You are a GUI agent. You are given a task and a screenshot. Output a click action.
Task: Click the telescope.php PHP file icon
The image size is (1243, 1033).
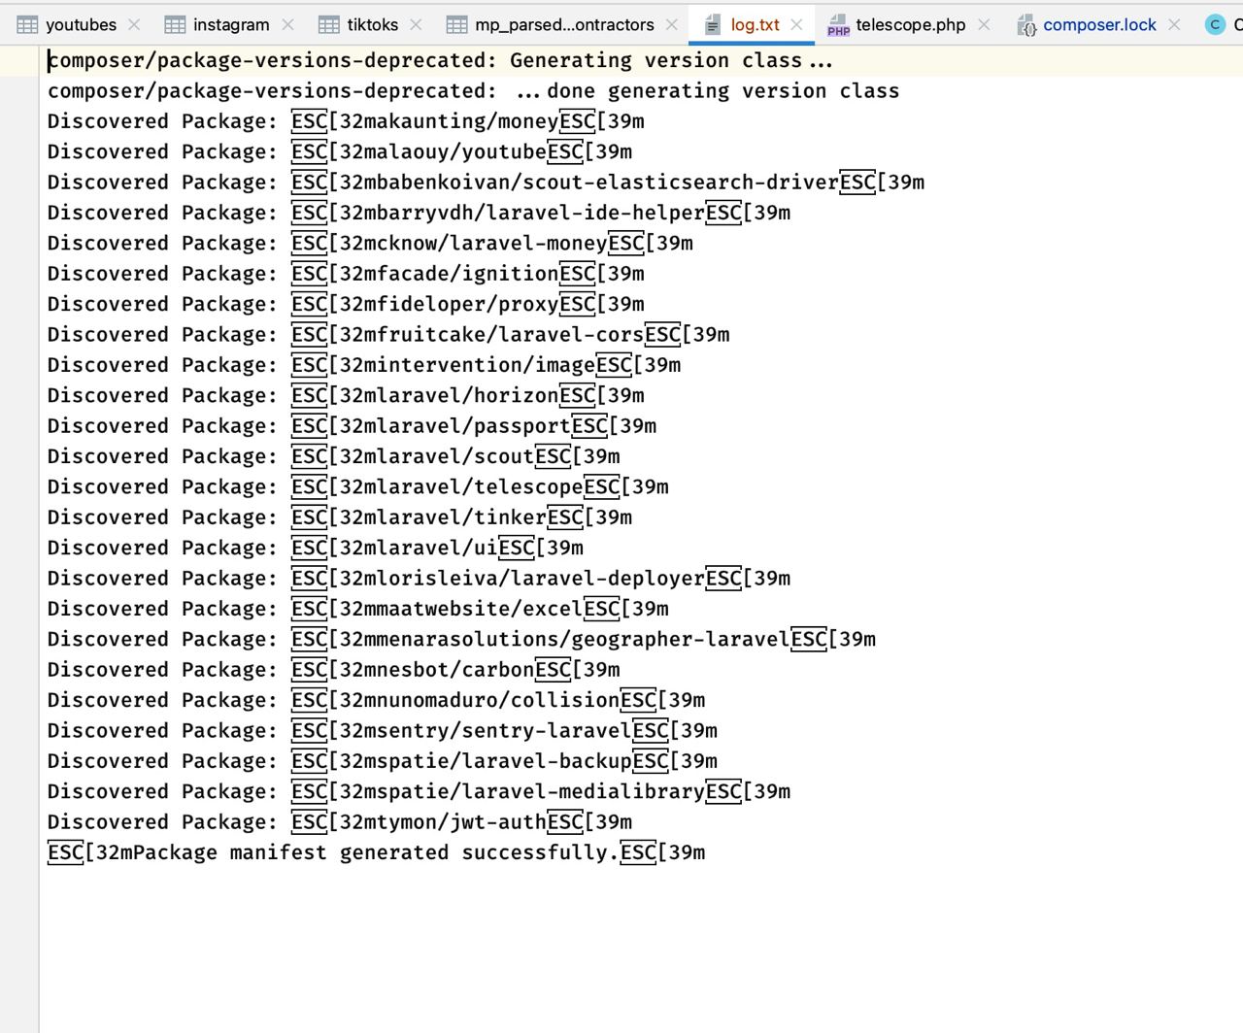point(838,24)
